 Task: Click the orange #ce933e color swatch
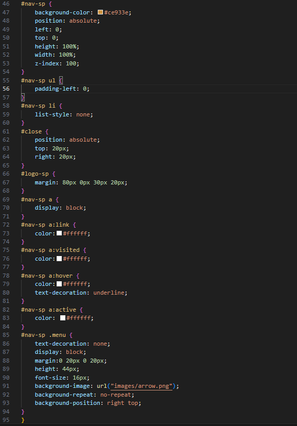point(100,12)
